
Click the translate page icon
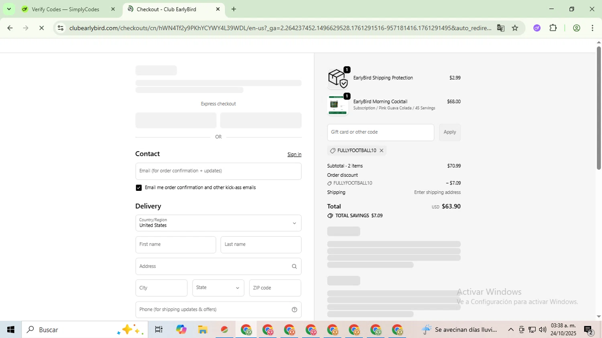(x=500, y=28)
